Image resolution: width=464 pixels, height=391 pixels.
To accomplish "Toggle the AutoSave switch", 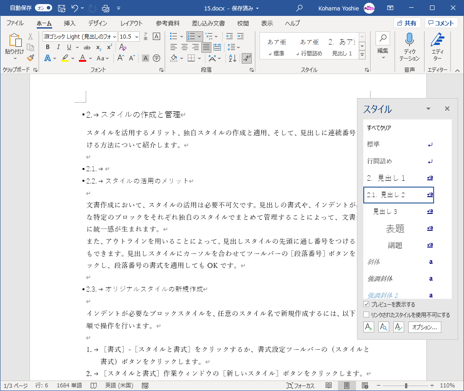I will point(44,8).
